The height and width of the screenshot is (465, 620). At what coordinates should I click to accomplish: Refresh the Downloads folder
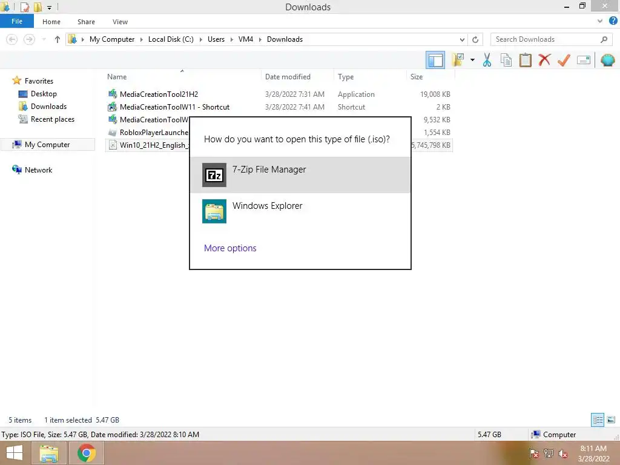475,39
